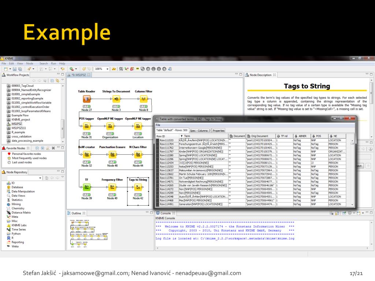375x281 pixels.
Task: Click the Term column header
Action: (x=204, y=136)
